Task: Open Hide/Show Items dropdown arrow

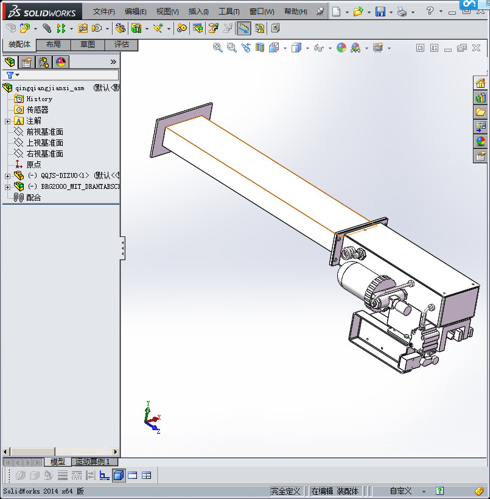Action: point(330,48)
